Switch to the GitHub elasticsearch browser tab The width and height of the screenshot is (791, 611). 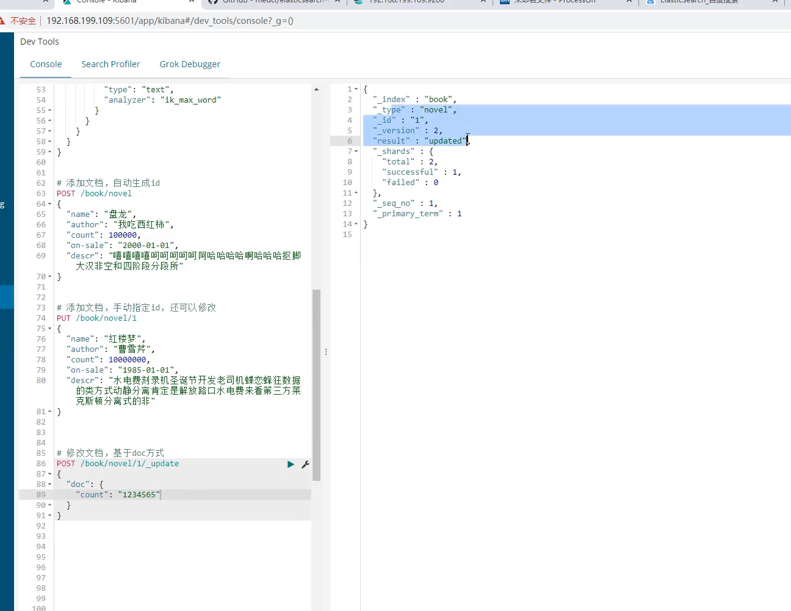[x=275, y=2]
